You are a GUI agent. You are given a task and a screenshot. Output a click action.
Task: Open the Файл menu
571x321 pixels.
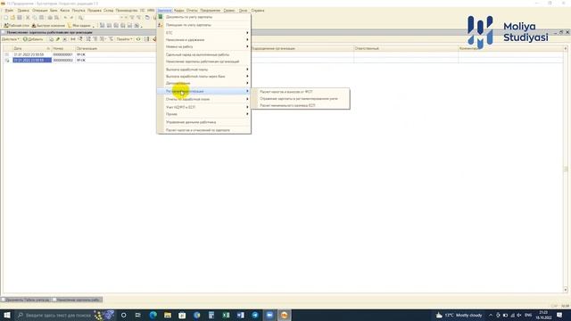(x=9, y=11)
